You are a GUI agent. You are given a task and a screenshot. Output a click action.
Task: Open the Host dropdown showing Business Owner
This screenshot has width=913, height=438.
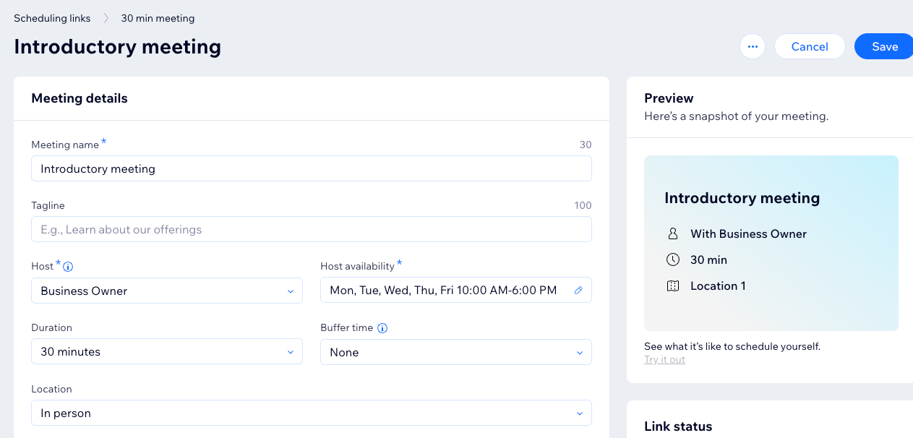pos(167,291)
